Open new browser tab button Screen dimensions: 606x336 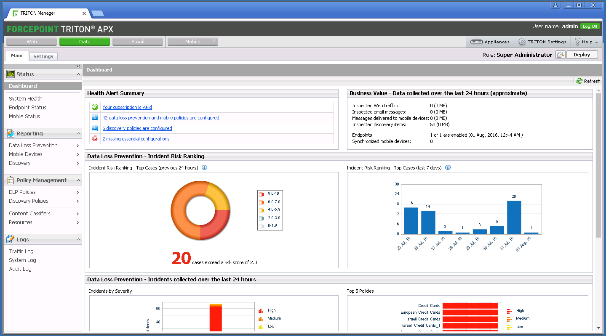(98, 13)
